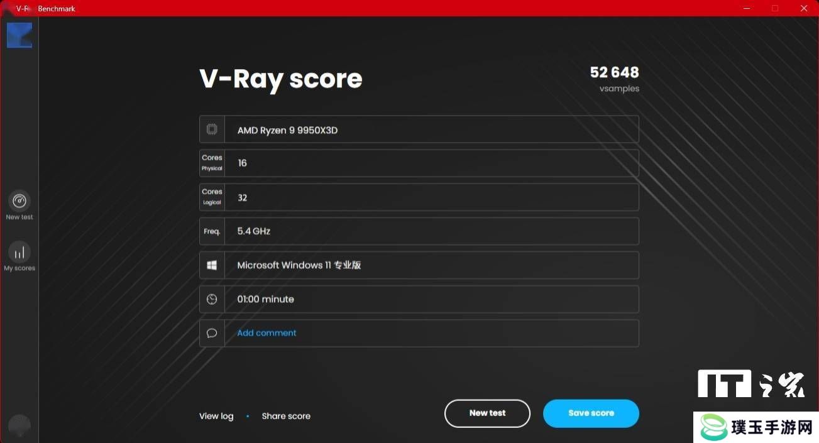Click the Cores Logical label cell
The height and width of the screenshot is (443, 819).
[x=212, y=197]
